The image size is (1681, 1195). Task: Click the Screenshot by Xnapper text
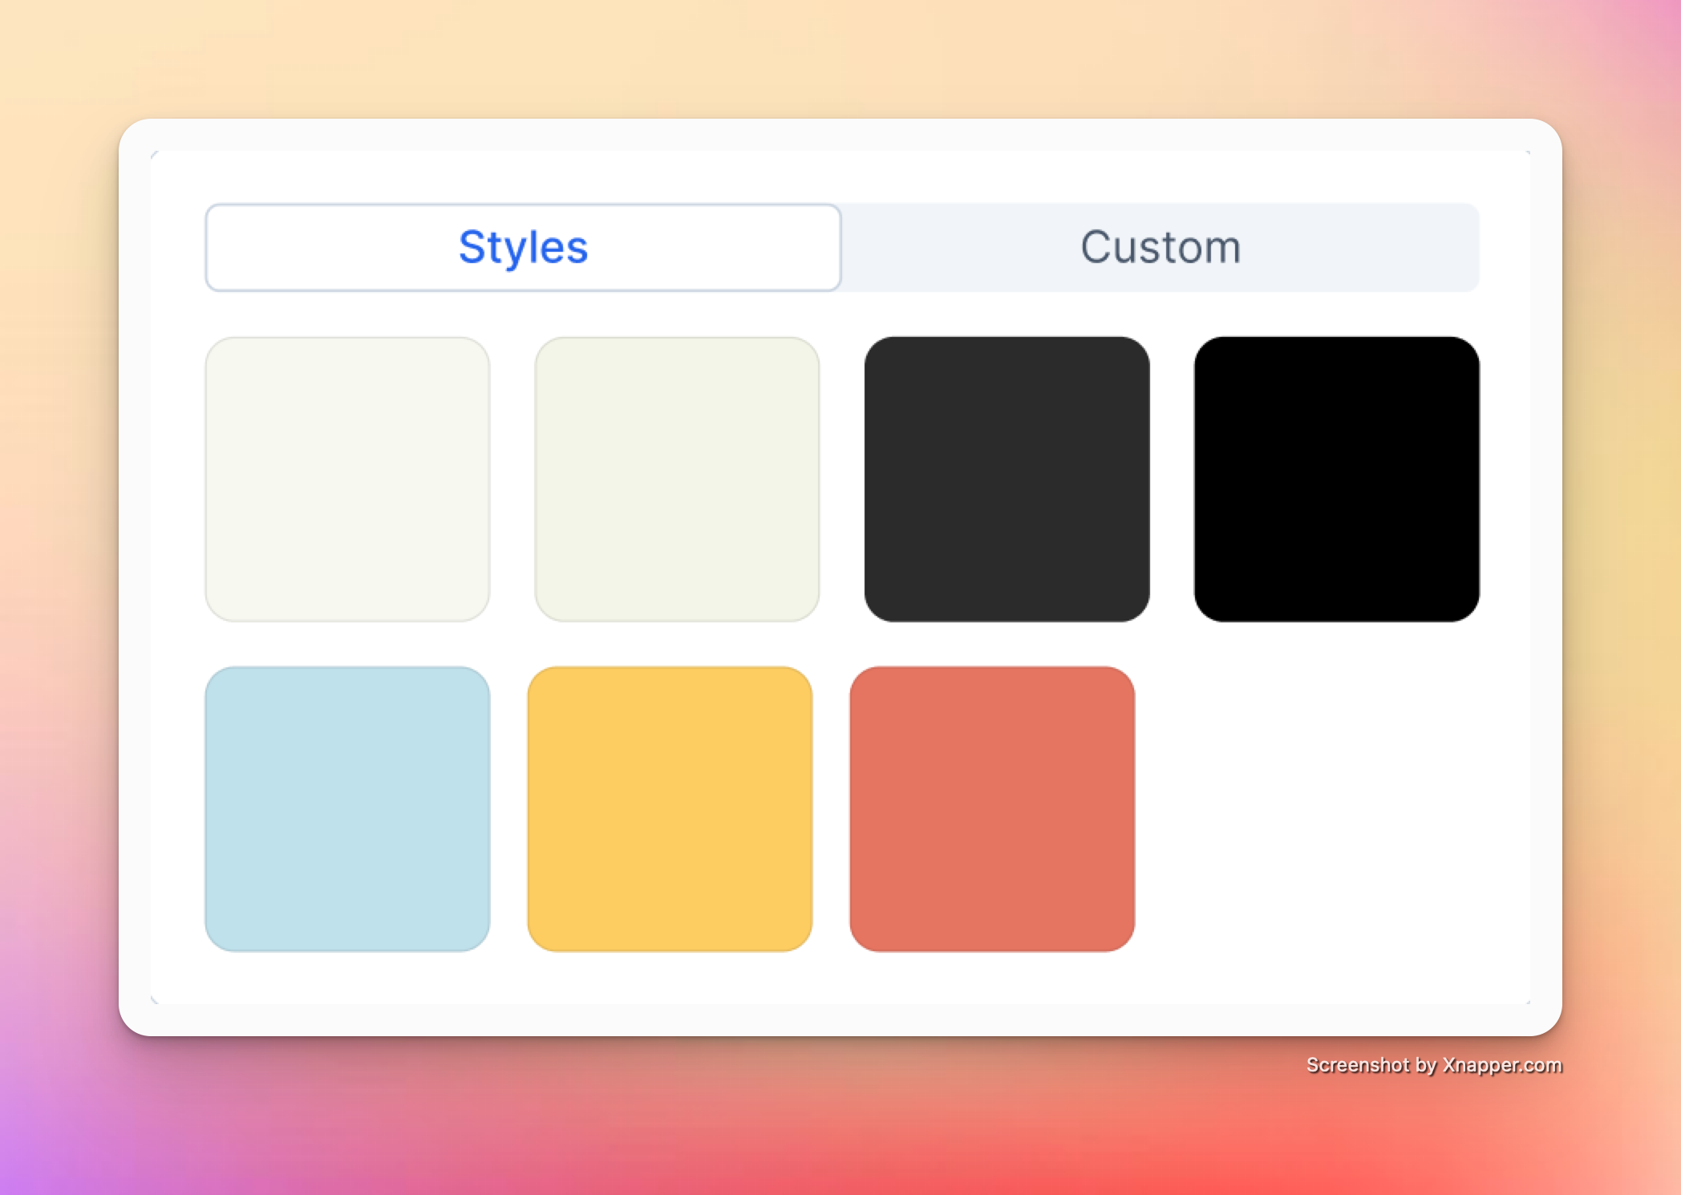(1434, 1065)
